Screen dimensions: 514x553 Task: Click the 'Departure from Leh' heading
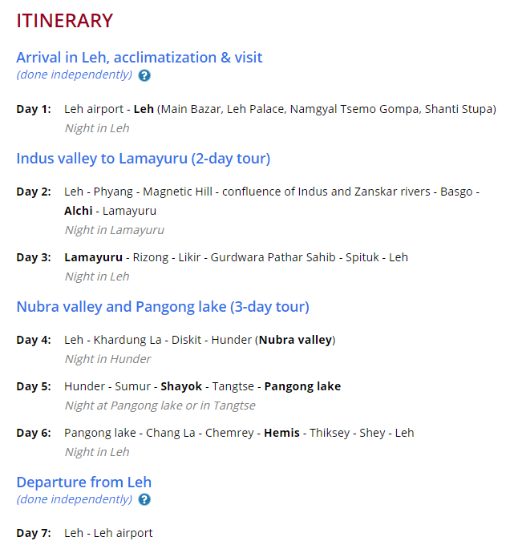point(84,482)
